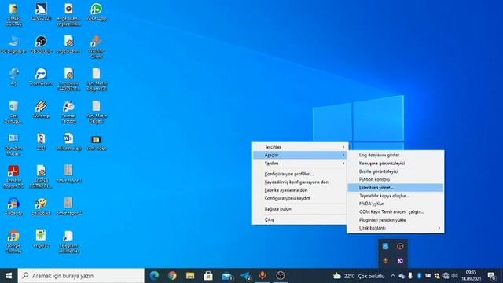Open Microsoft Store from taskbar
The image size is (503, 283).
pos(208,276)
